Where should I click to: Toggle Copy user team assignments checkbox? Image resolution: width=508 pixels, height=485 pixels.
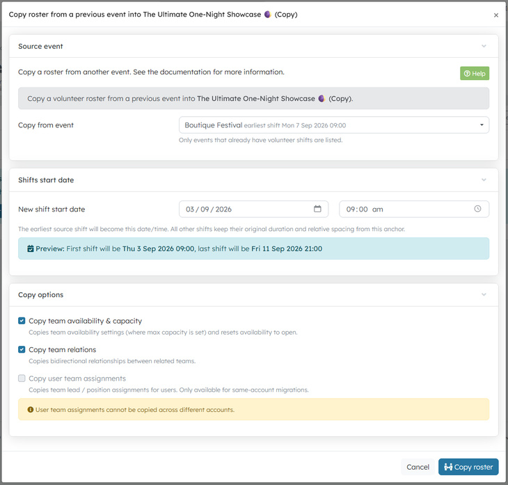(x=22, y=378)
